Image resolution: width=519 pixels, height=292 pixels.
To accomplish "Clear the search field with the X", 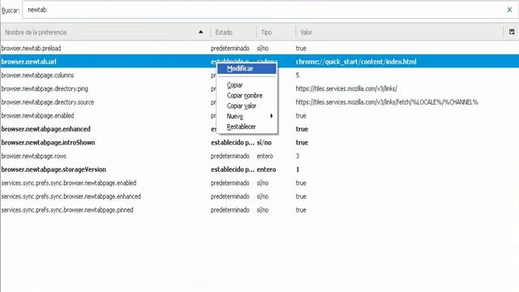I will tap(509, 10).
